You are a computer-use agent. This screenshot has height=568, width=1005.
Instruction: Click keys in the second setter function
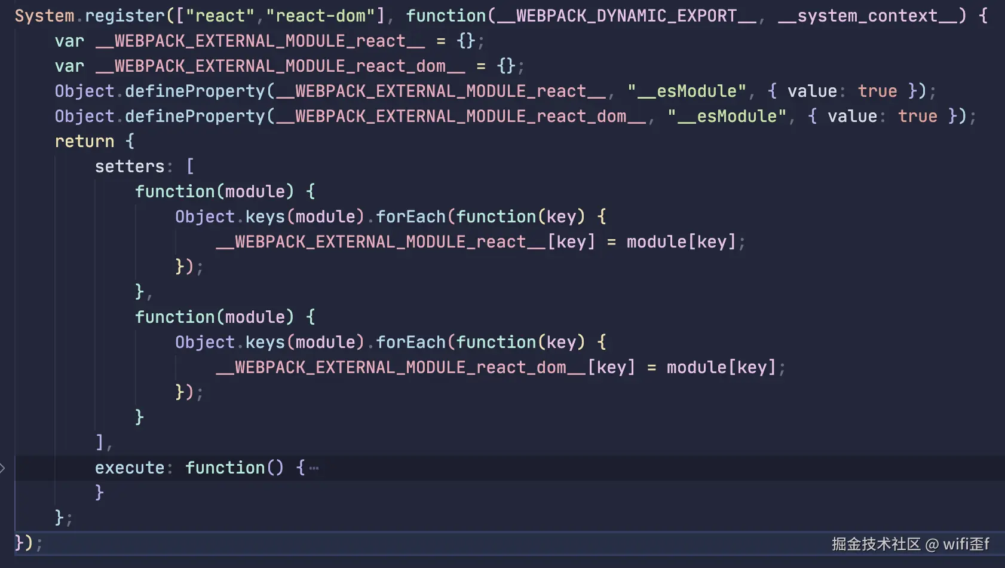(x=265, y=342)
